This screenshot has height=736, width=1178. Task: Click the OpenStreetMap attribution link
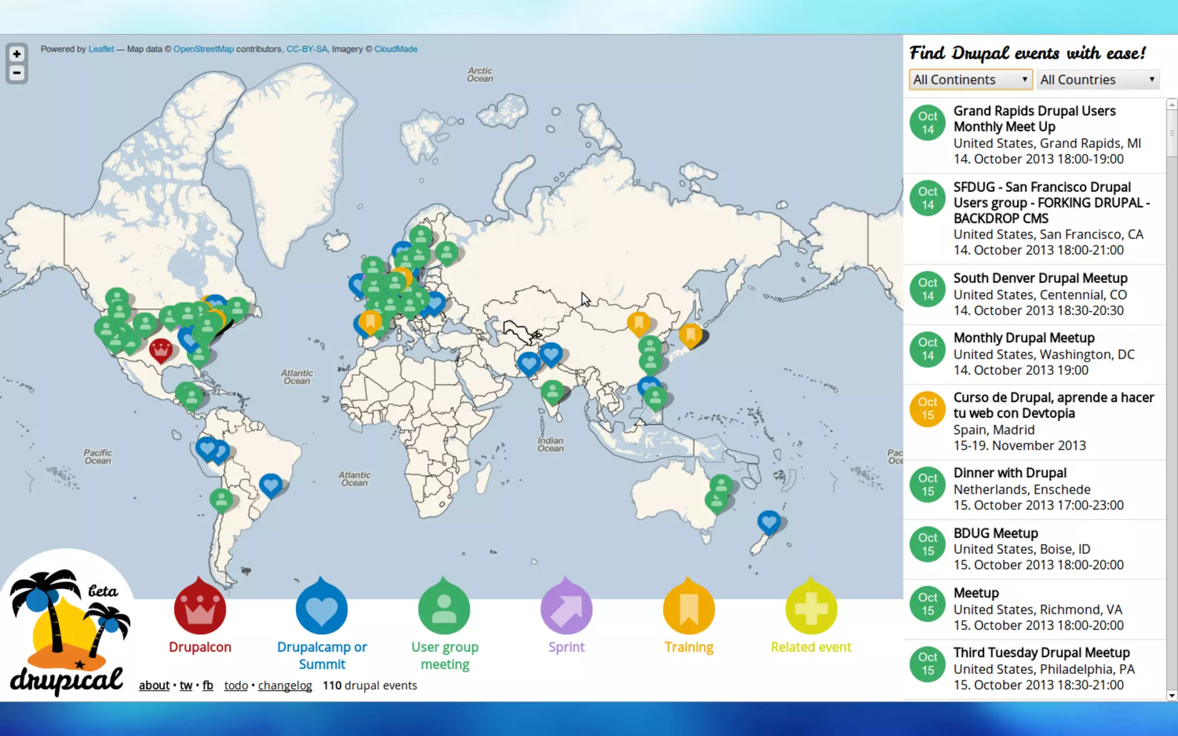(x=204, y=49)
